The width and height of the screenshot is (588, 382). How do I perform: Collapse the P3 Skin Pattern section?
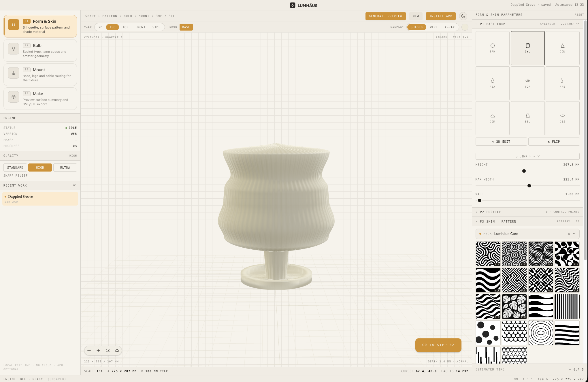coord(527,221)
